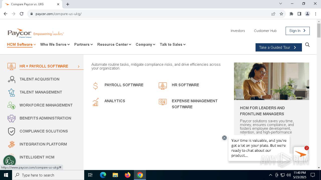Open HR Software link

[185, 85]
